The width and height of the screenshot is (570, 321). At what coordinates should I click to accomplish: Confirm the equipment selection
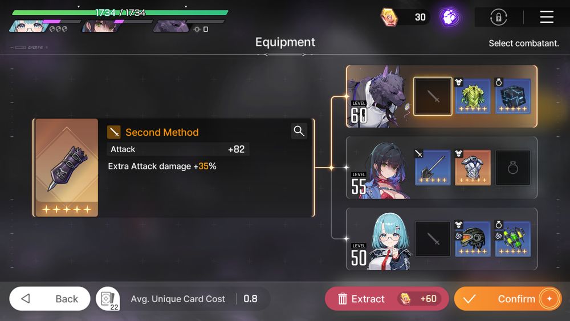[x=508, y=299]
